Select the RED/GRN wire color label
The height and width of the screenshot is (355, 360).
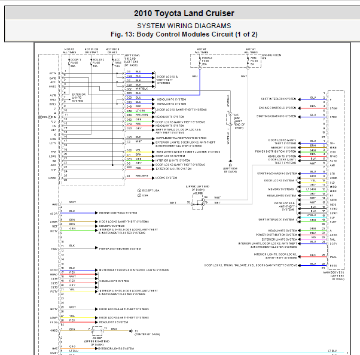tap(142, 115)
